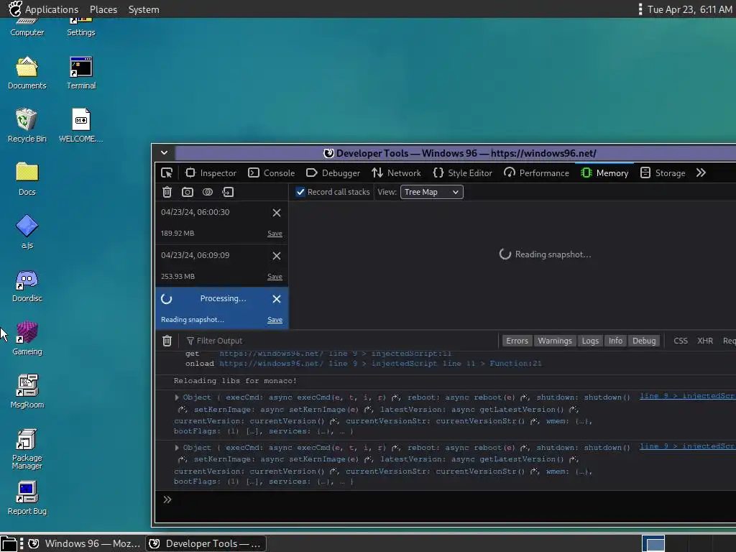Open the Storage tab
This screenshot has width=736, height=552.
pos(663,173)
